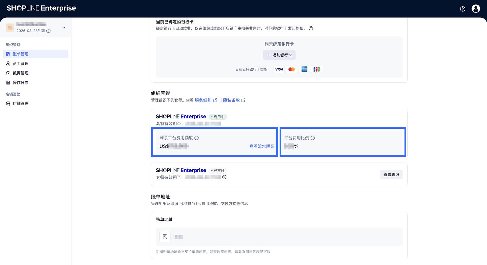Click the JCB card logo

[317, 69]
